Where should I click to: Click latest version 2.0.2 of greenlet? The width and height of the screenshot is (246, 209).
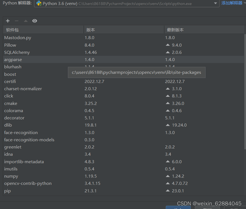[x=170, y=147]
